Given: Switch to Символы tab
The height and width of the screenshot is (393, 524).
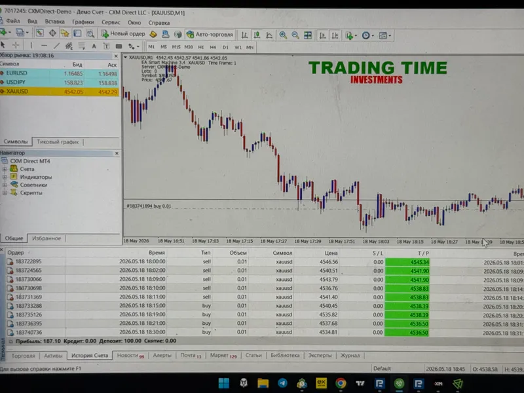Looking at the screenshot, I should 16,141.
